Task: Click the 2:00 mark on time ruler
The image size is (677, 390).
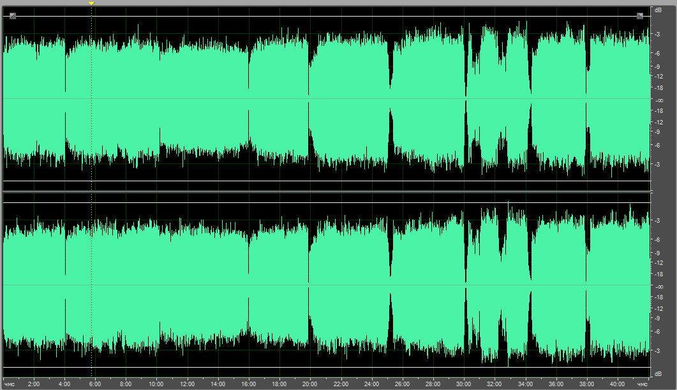Action: 34,384
